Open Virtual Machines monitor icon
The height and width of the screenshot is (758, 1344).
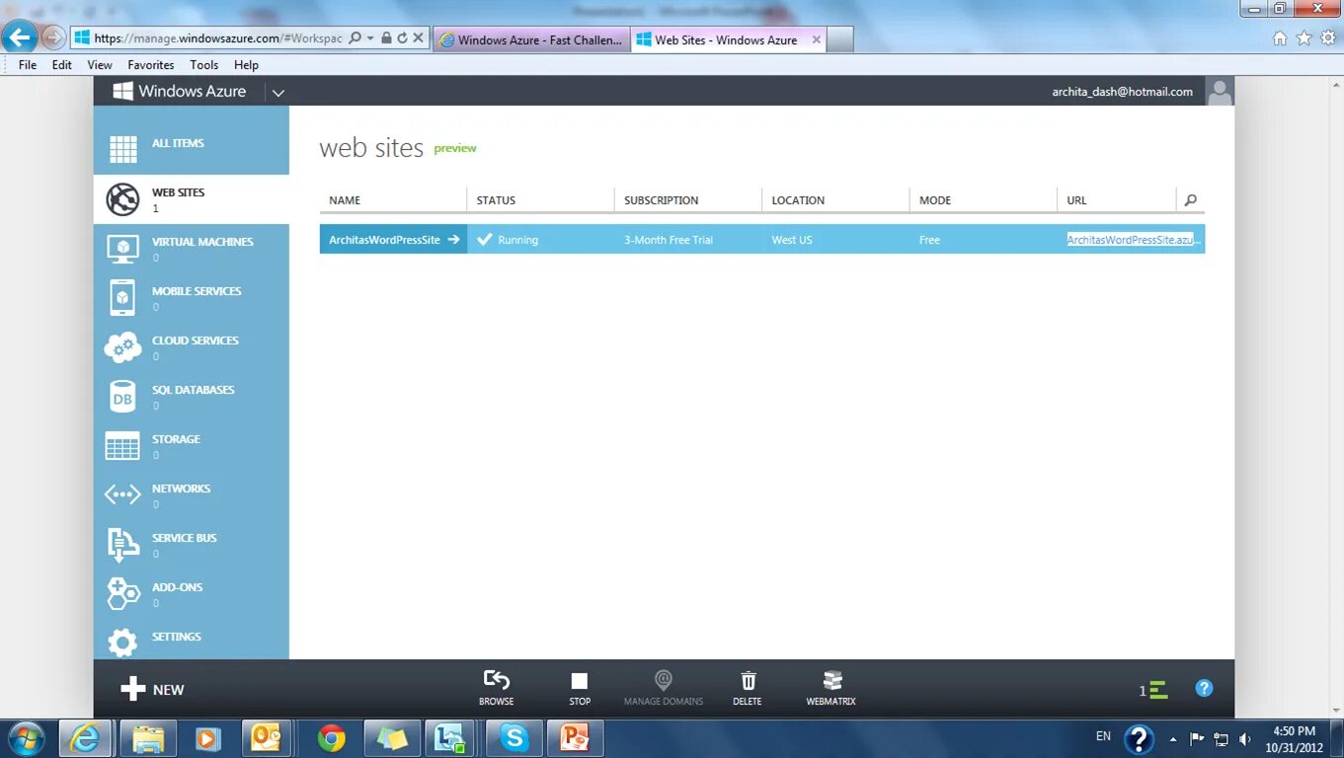[122, 249]
